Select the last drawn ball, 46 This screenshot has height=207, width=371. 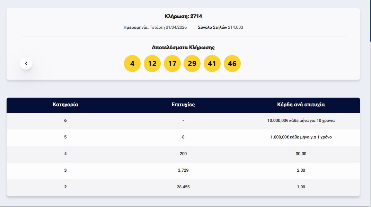pos(232,64)
